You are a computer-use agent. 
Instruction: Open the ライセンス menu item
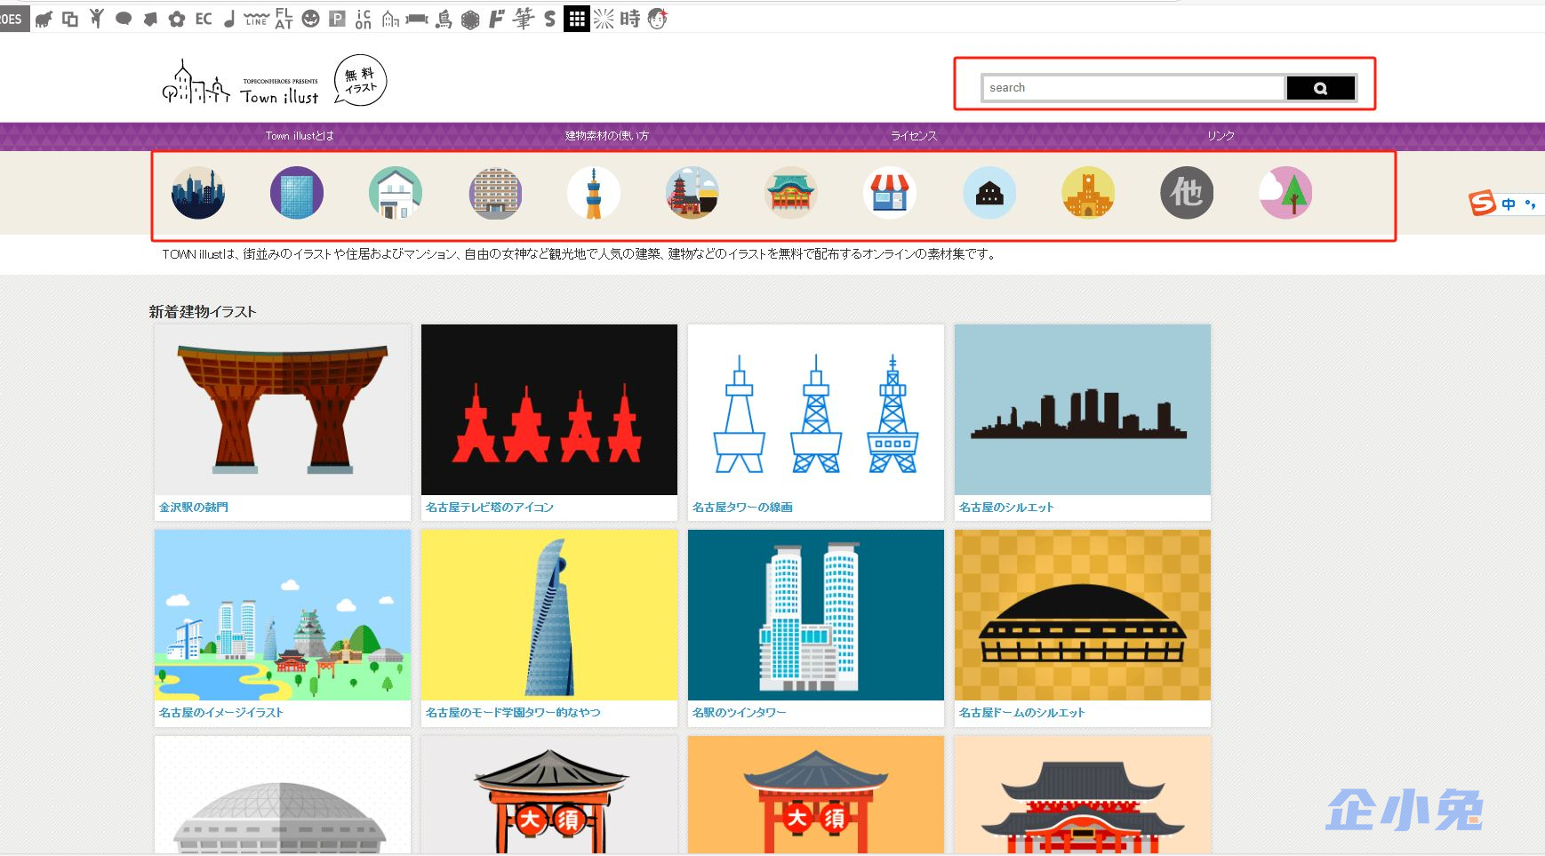click(914, 136)
